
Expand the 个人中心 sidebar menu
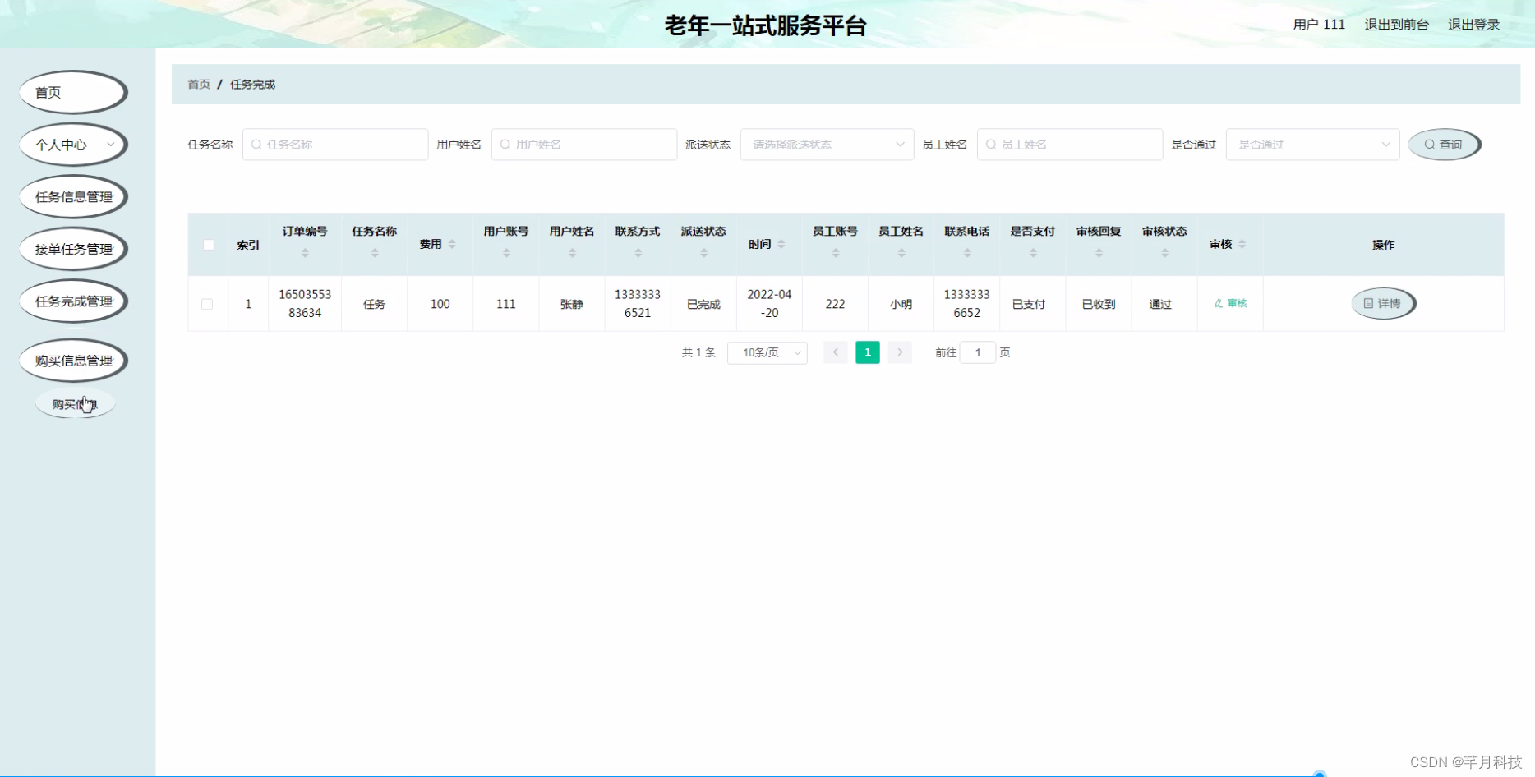73,145
